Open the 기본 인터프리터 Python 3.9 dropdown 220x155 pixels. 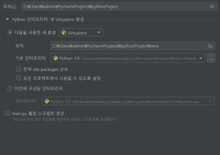(128, 58)
